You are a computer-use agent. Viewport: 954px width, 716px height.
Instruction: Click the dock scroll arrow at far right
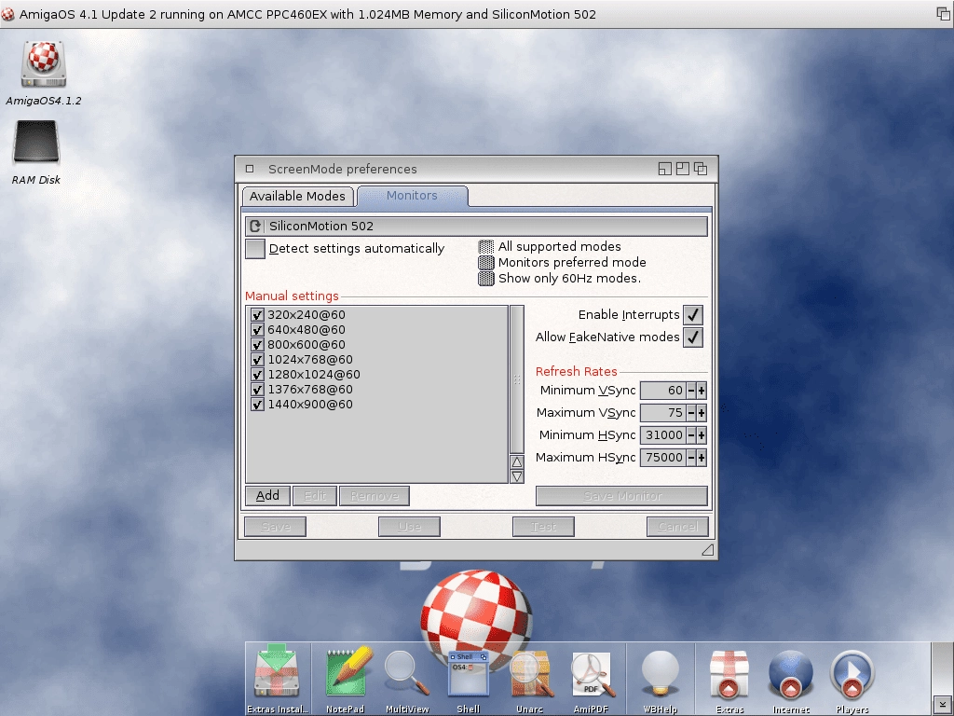(x=942, y=705)
